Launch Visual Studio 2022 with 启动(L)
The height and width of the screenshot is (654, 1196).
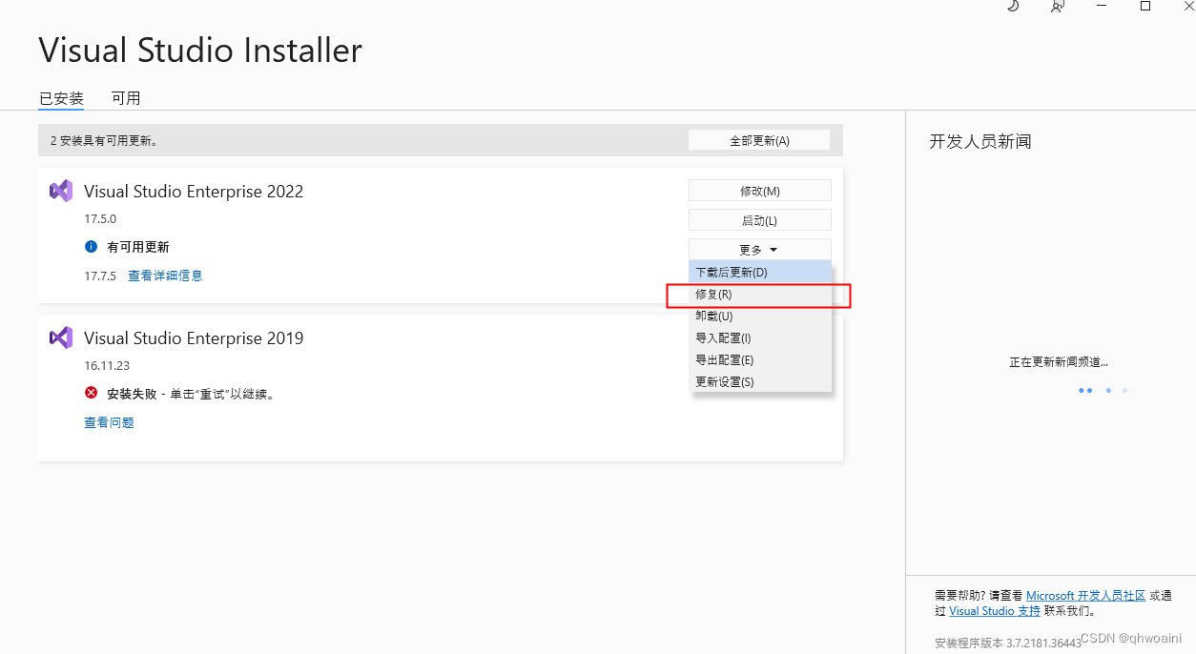coord(760,220)
